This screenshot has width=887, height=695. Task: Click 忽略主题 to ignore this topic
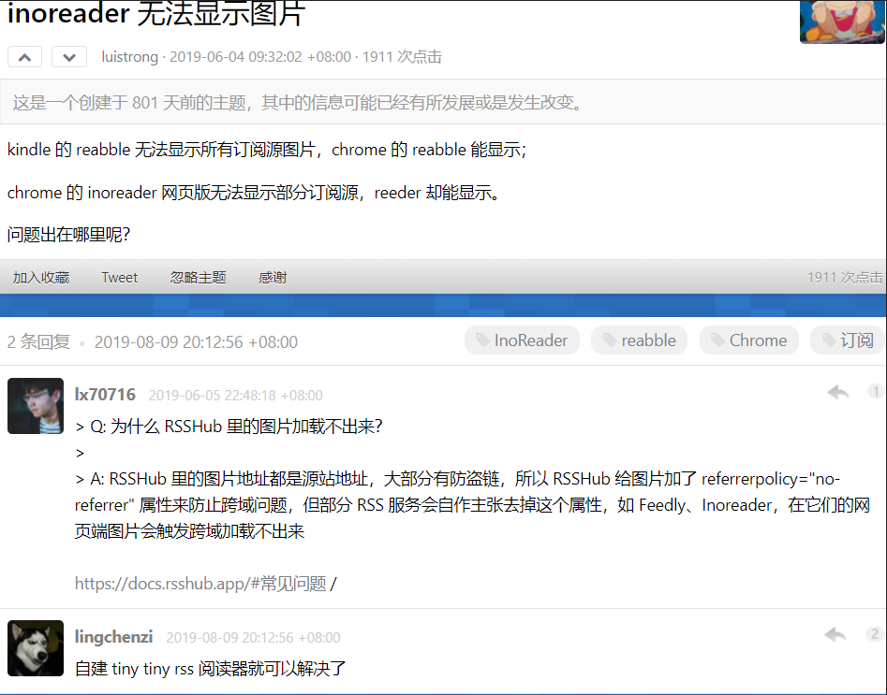[x=199, y=278]
